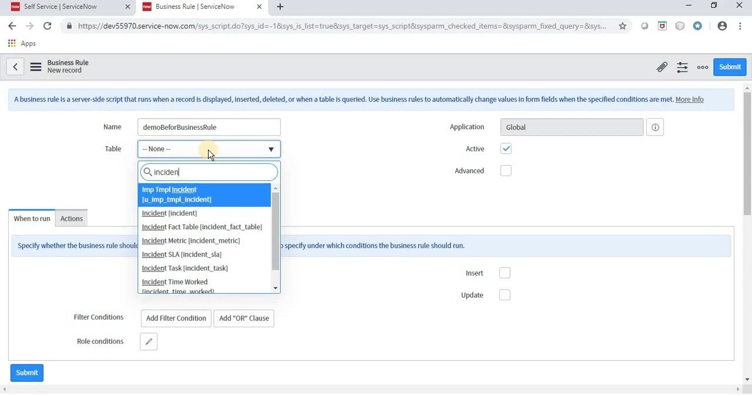
Task: Choose Incident Task option
Action: coord(204,268)
